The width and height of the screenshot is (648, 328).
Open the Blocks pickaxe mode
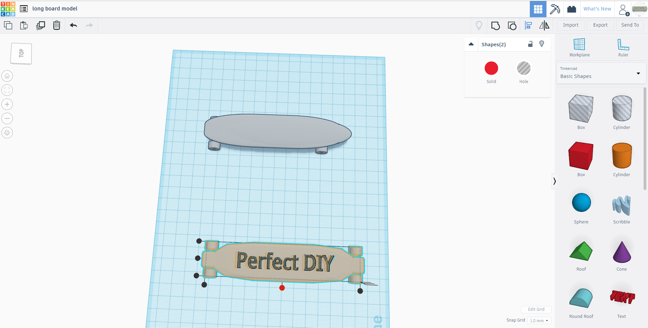pos(555,9)
